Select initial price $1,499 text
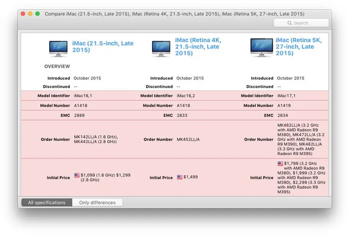This screenshot has width=349, height=235. pyautogui.click(x=190, y=177)
